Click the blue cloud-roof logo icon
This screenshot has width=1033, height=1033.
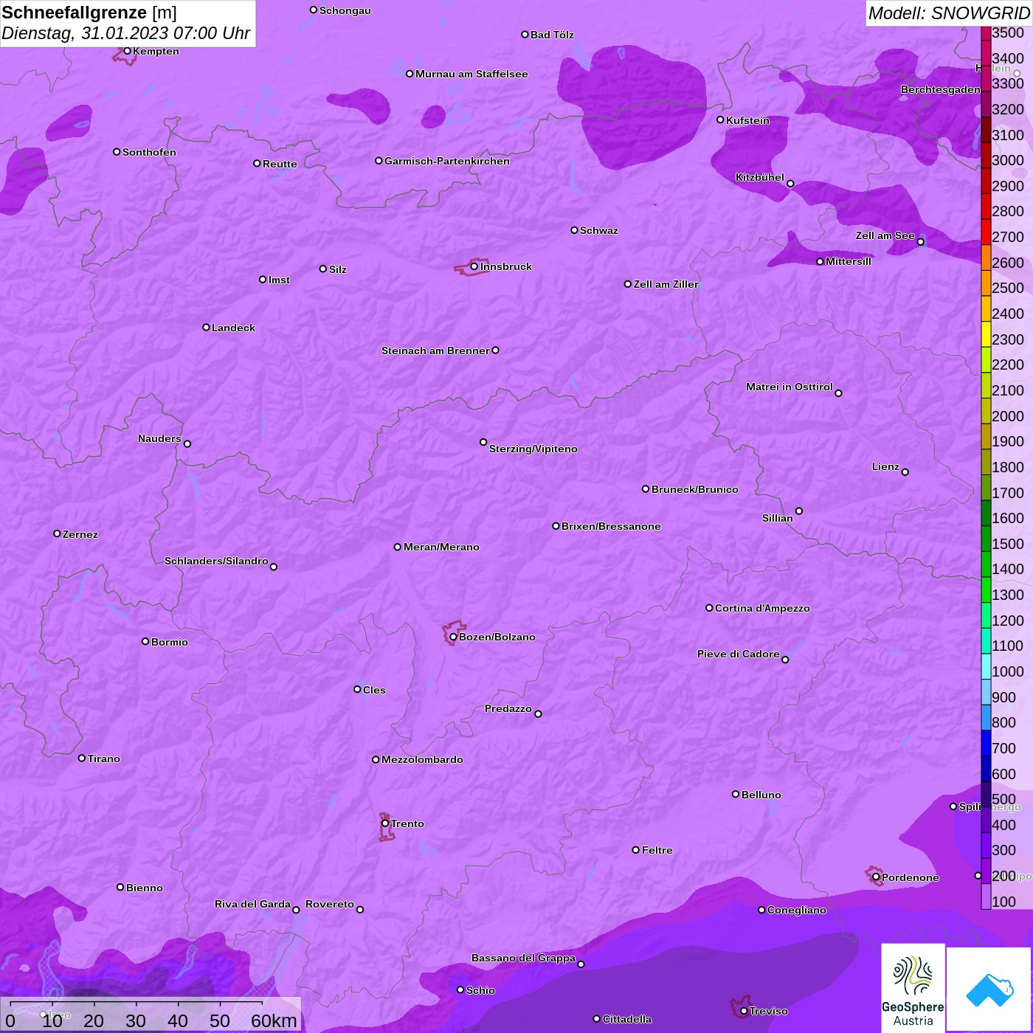tap(989, 989)
